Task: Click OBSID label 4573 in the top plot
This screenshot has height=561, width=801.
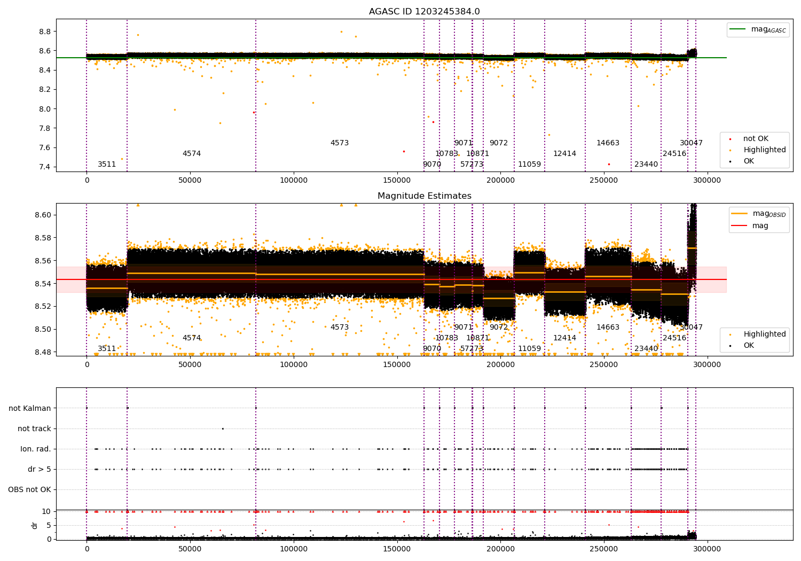Action: pos(340,143)
